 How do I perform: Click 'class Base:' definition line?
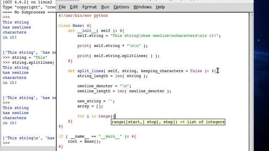pyautogui.click(x=75, y=26)
